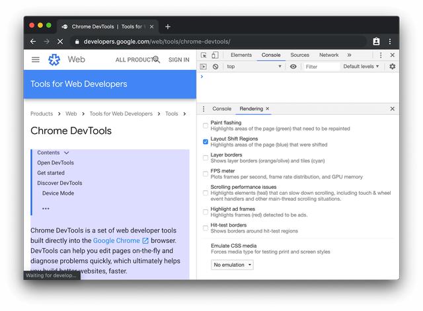Stop page loading with the X button
This screenshot has height=311, width=423.
point(60,42)
